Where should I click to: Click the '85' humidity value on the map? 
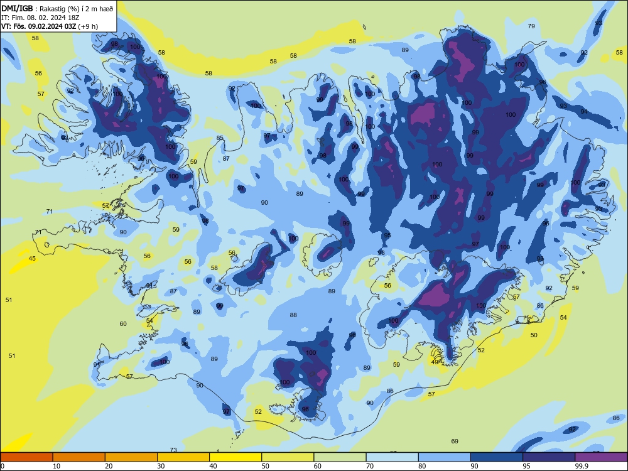point(220,138)
